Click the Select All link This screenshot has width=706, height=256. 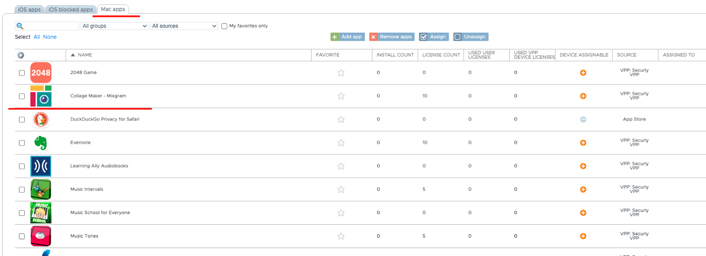click(37, 37)
